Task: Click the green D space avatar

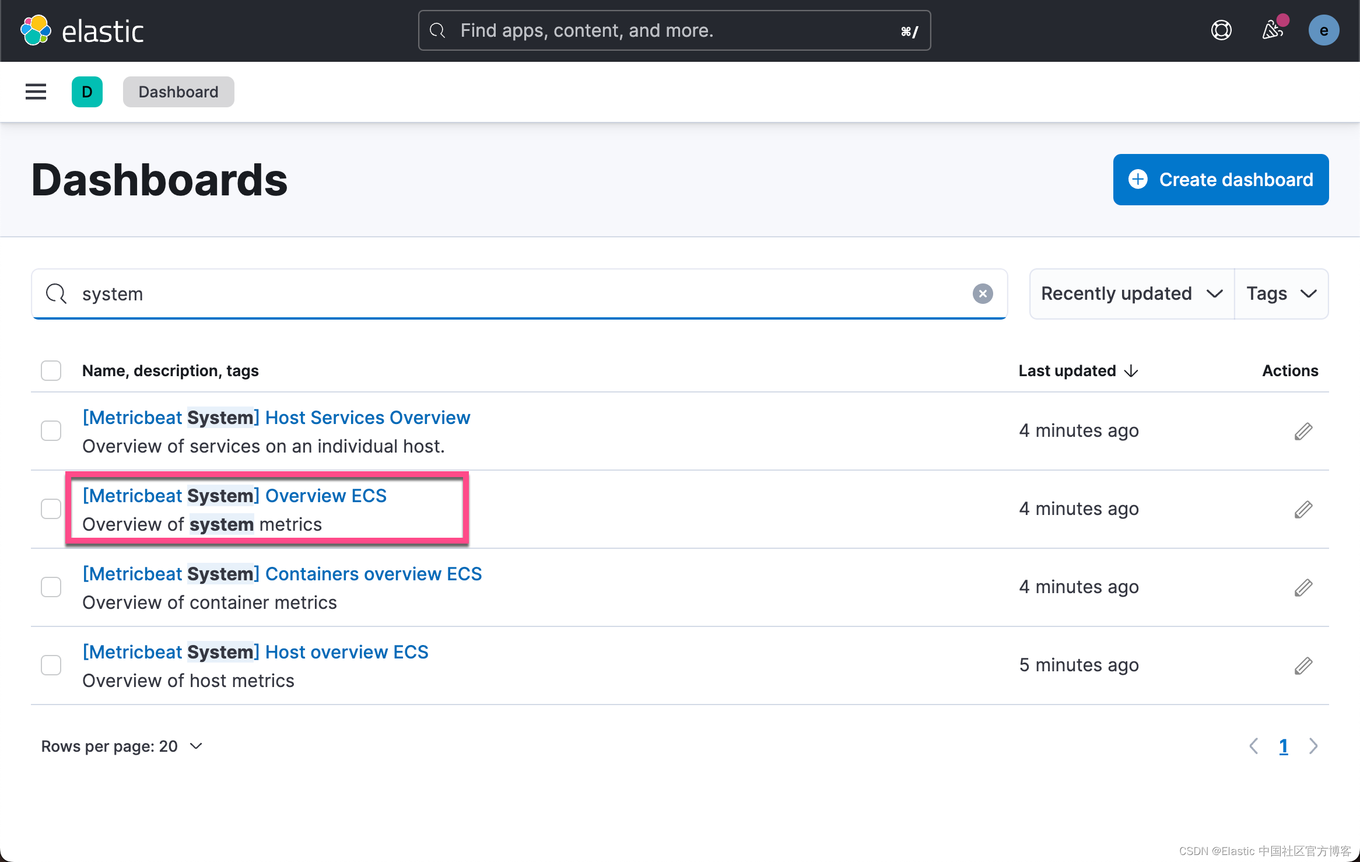Action: [87, 92]
